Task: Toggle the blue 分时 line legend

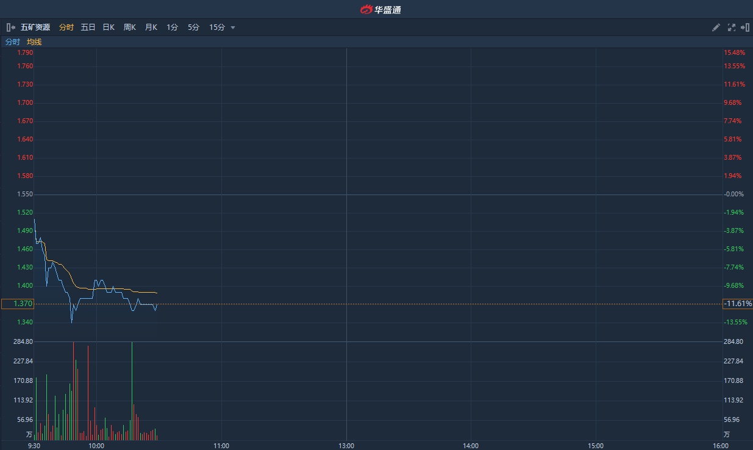Action: pos(13,42)
